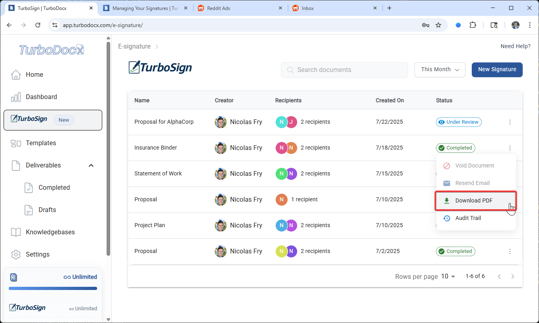This screenshot has height=323, width=539.
Task: Click the green download arrow icon in the context menu
Action: pyautogui.click(x=447, y=200)
